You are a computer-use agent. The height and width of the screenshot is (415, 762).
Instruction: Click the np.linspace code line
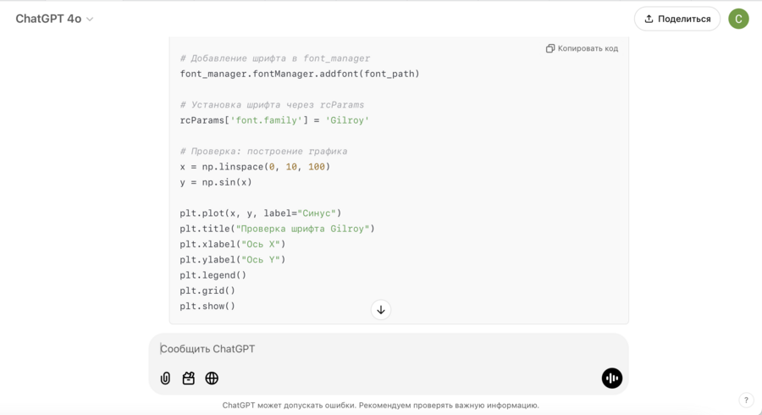coord(255,167)
